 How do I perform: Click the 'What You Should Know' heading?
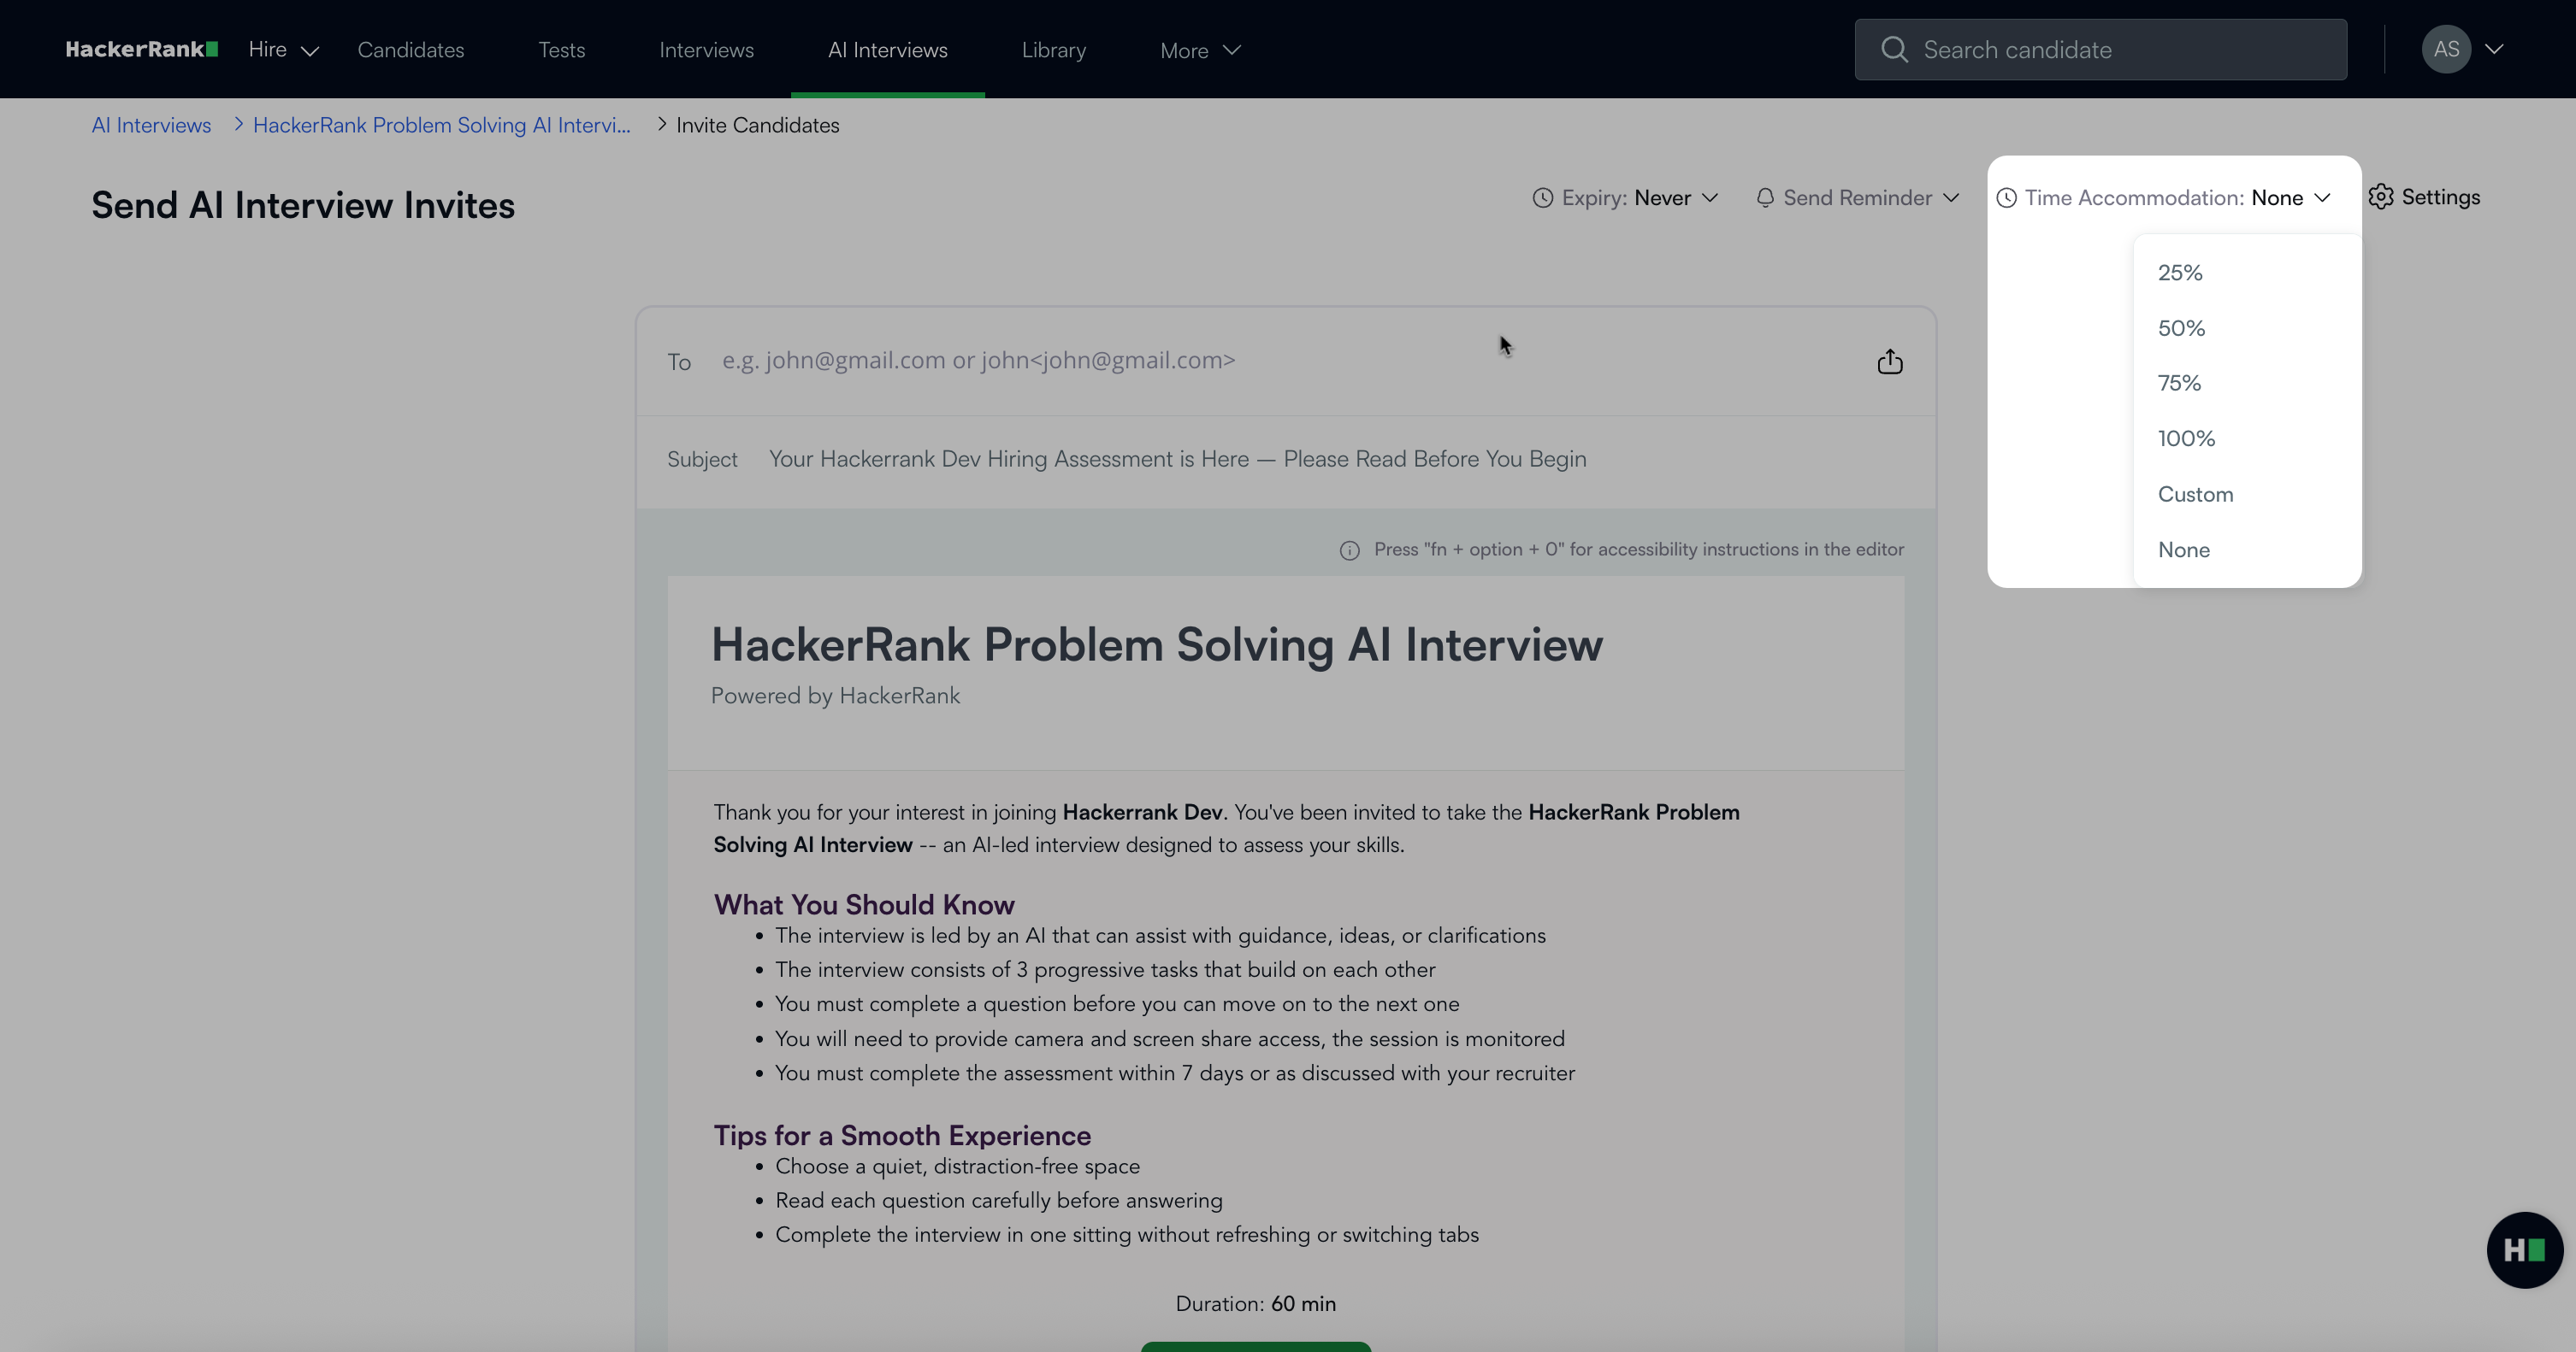[864, 904]
